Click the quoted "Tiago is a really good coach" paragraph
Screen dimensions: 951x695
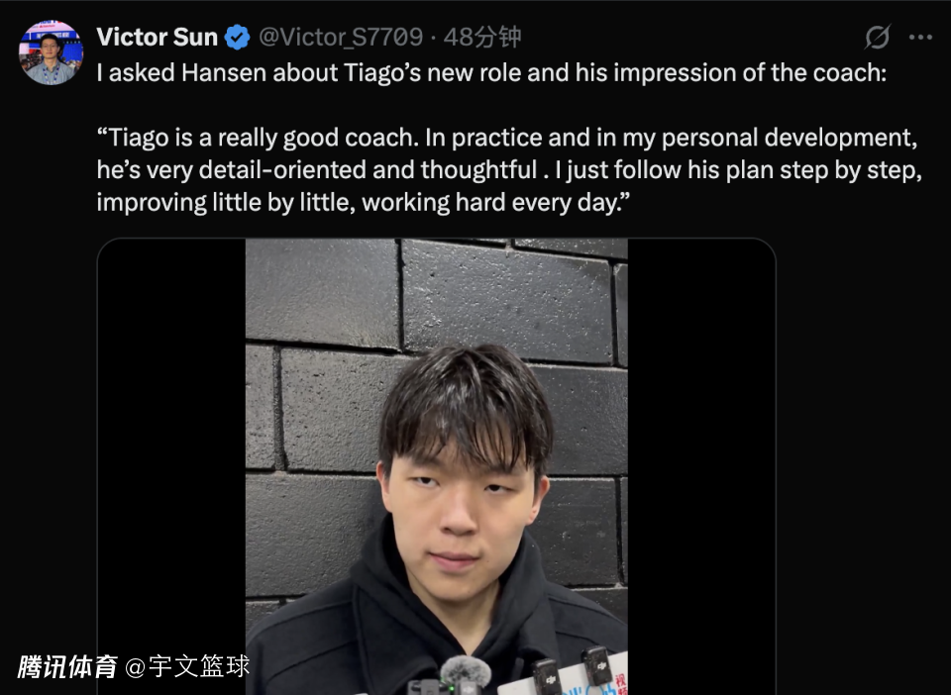tap(509, 169)
